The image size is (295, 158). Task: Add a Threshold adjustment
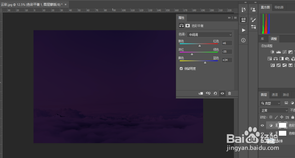[x=284, y=65]
